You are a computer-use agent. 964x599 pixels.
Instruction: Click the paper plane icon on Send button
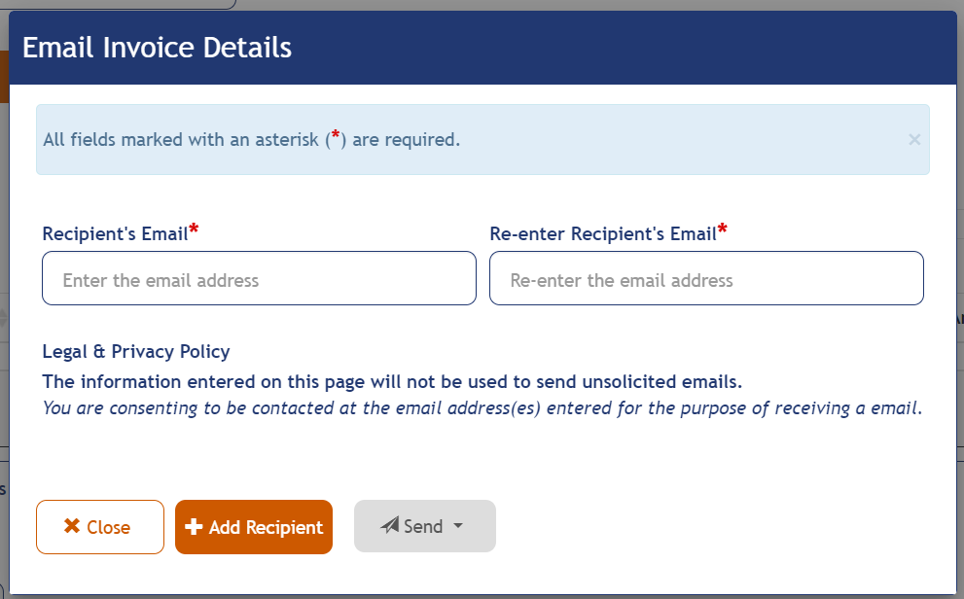[x=389, y=525]
